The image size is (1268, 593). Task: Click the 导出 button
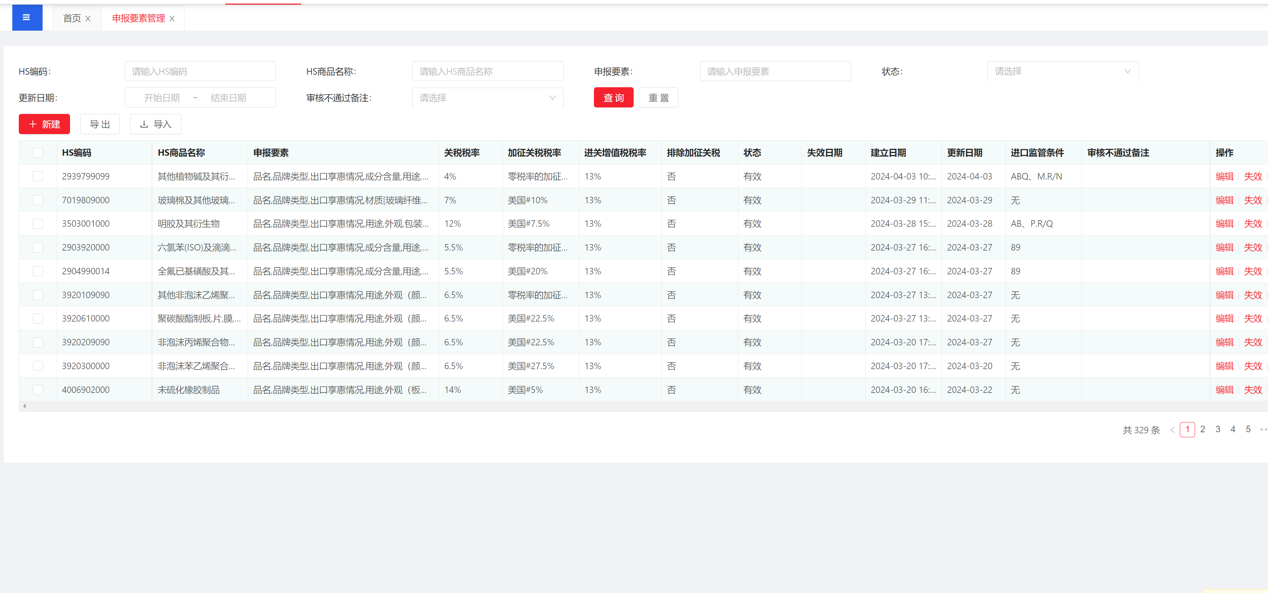[100, 124]
